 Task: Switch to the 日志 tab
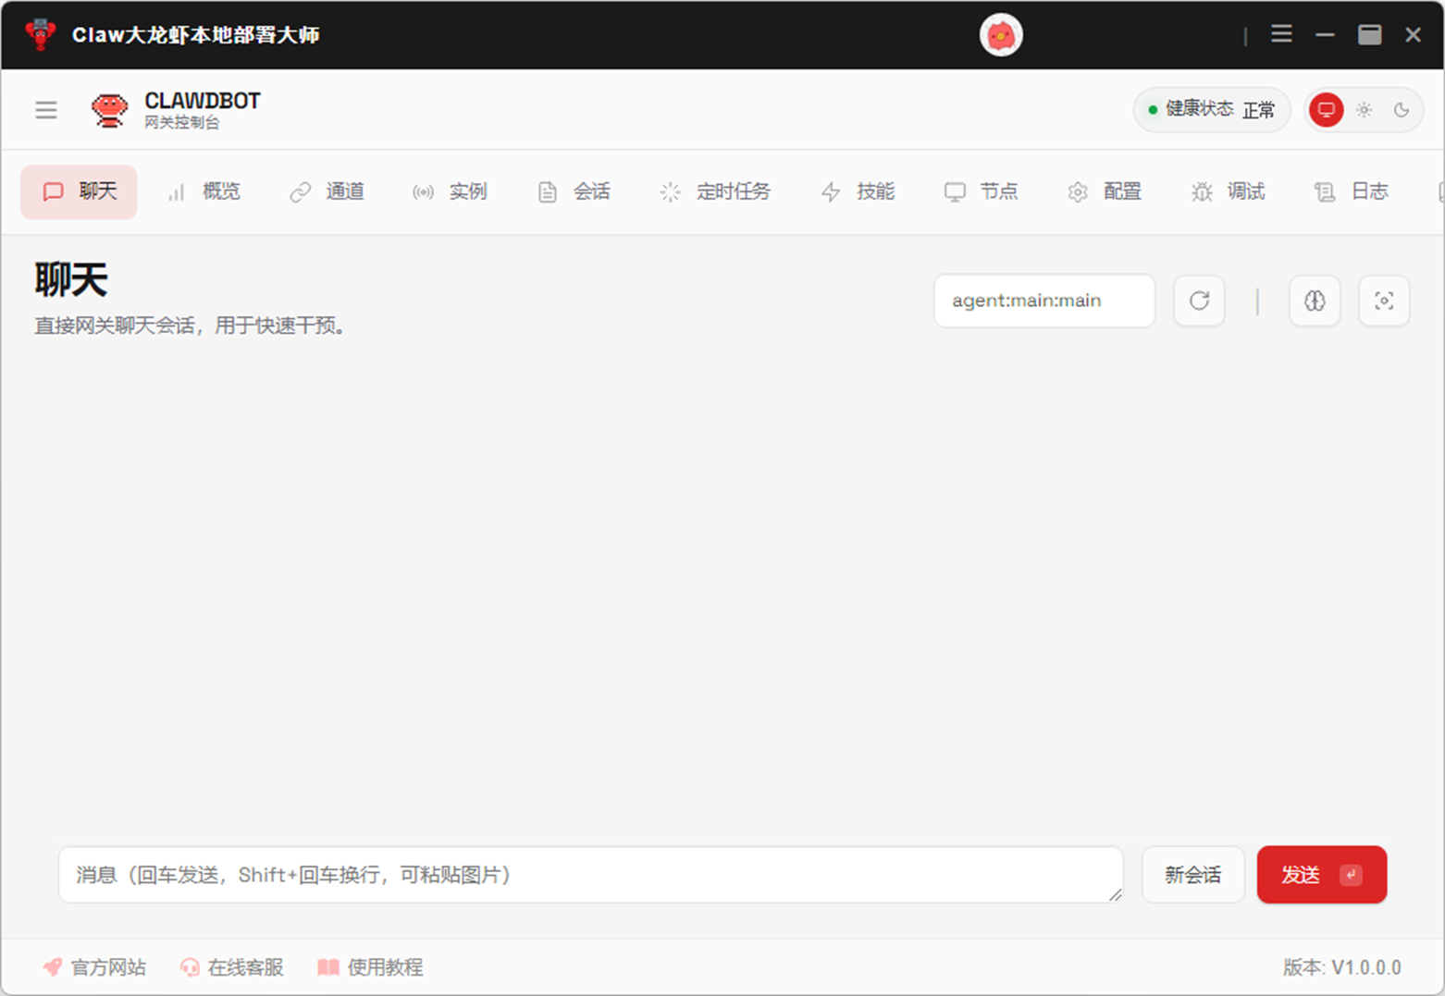tap(1352, 191)
